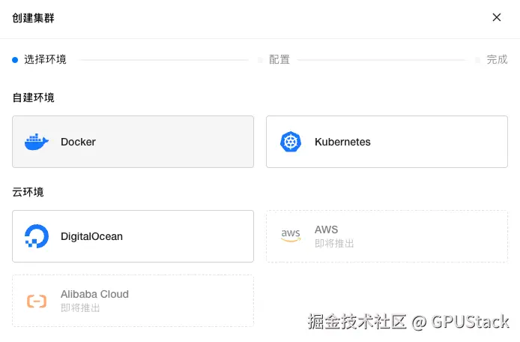Pick the DigitalOcean cloud name

[x=91, y=236]
